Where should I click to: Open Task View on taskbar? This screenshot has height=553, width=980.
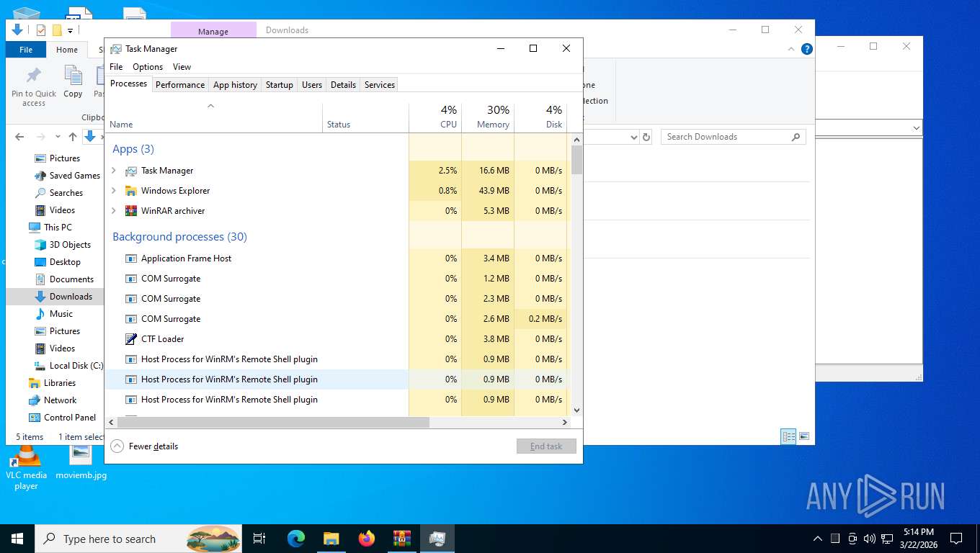point(259,539)
